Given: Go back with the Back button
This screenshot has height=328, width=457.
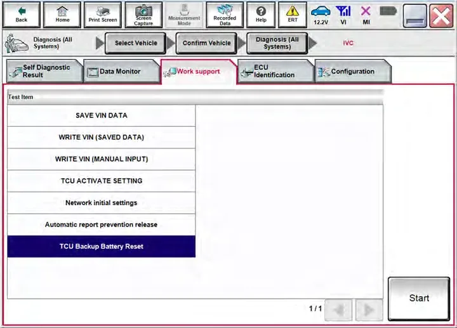Looking at the screenshot, I should (22, 15).
